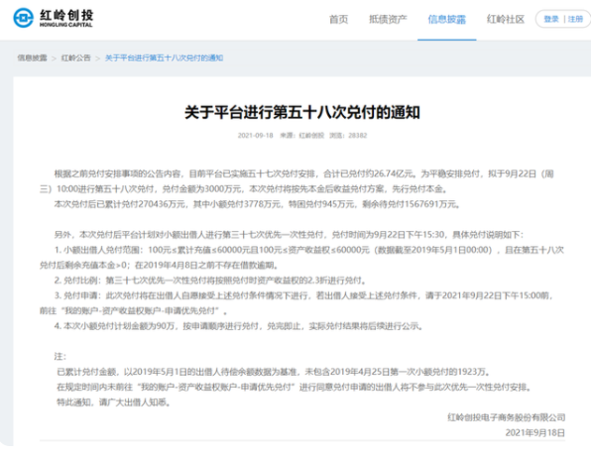This screenshot has height=459, width=593.
Task: Click item 4 本次小额兑付计划金额为90万
Action: [x=238, y=326]
